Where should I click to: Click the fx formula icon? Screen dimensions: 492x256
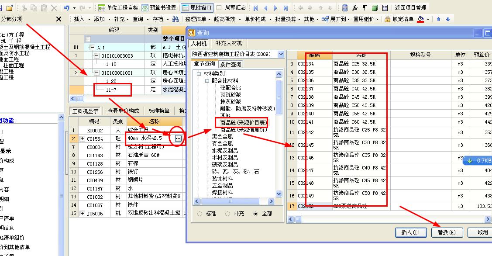(x=355, y=8)
